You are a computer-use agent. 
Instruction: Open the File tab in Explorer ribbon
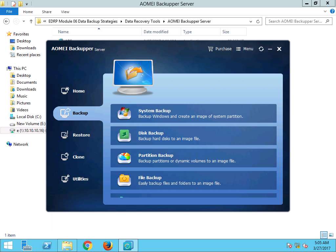tap(9, 11)
